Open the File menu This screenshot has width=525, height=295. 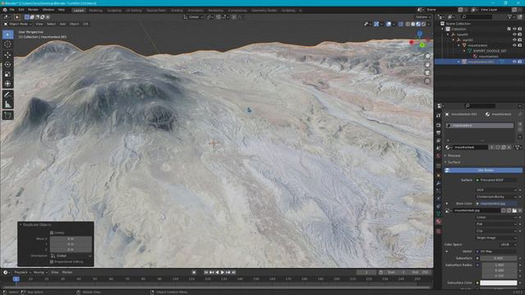pos(12,10)
